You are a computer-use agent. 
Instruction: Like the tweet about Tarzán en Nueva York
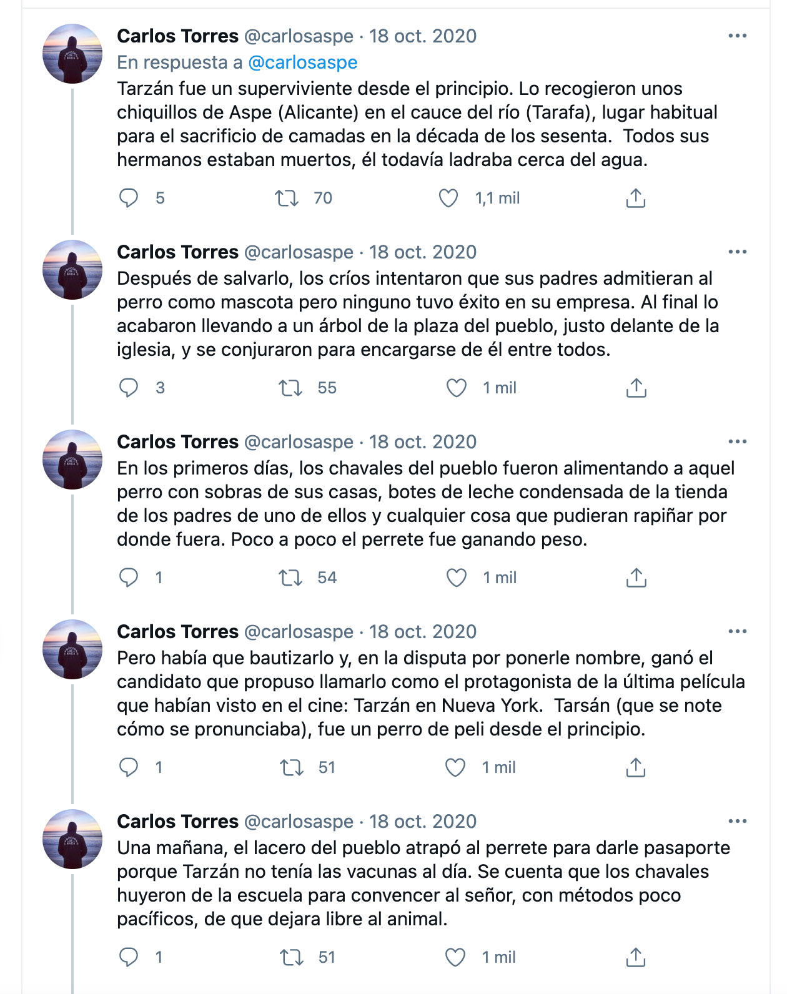(455, 767)
